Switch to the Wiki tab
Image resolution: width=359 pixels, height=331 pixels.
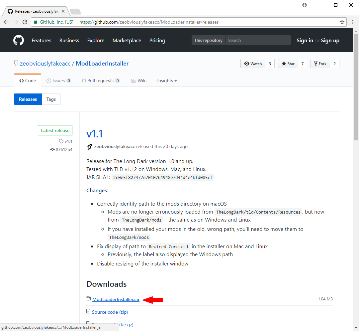pos(139,81)
